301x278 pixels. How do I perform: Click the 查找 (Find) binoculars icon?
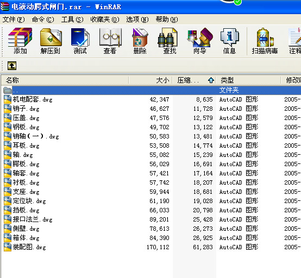167,37
